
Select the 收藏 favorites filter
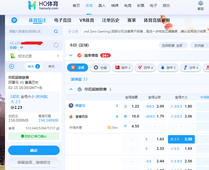point(100,68)
